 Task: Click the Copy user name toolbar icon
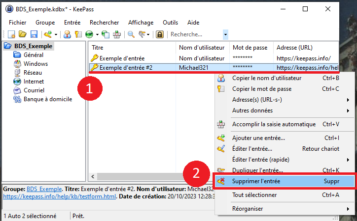(x=67, y=34)
